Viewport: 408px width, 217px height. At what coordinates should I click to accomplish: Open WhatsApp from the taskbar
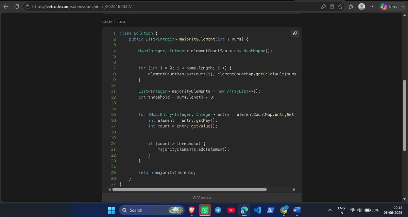205,210
